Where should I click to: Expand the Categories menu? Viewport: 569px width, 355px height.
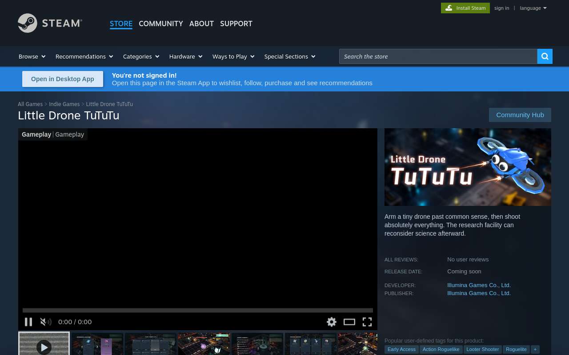(x=141, y=56)
